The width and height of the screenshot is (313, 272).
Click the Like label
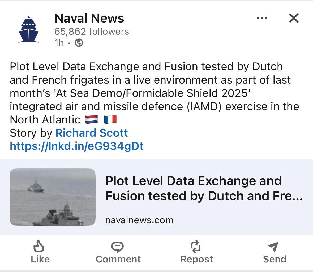pos(40,259)
